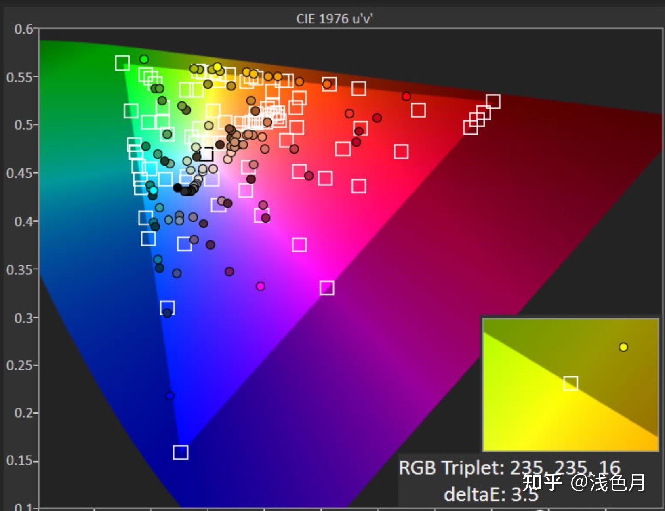Screen dimensions: 665x511
Task: Click the bright green measured point circle
Action: (x=144, y=59)
